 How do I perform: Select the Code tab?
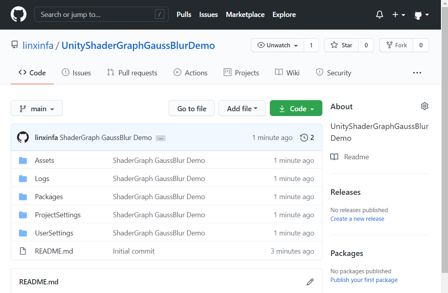pos(32,73)
